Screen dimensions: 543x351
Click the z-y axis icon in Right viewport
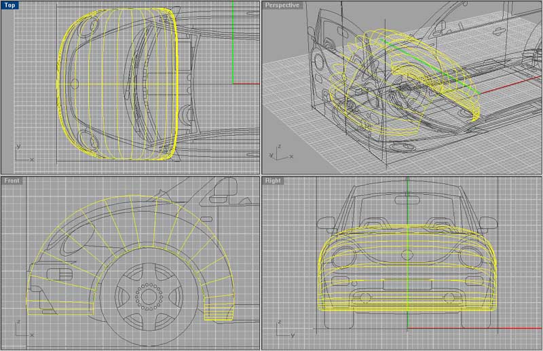pos(285,329)
